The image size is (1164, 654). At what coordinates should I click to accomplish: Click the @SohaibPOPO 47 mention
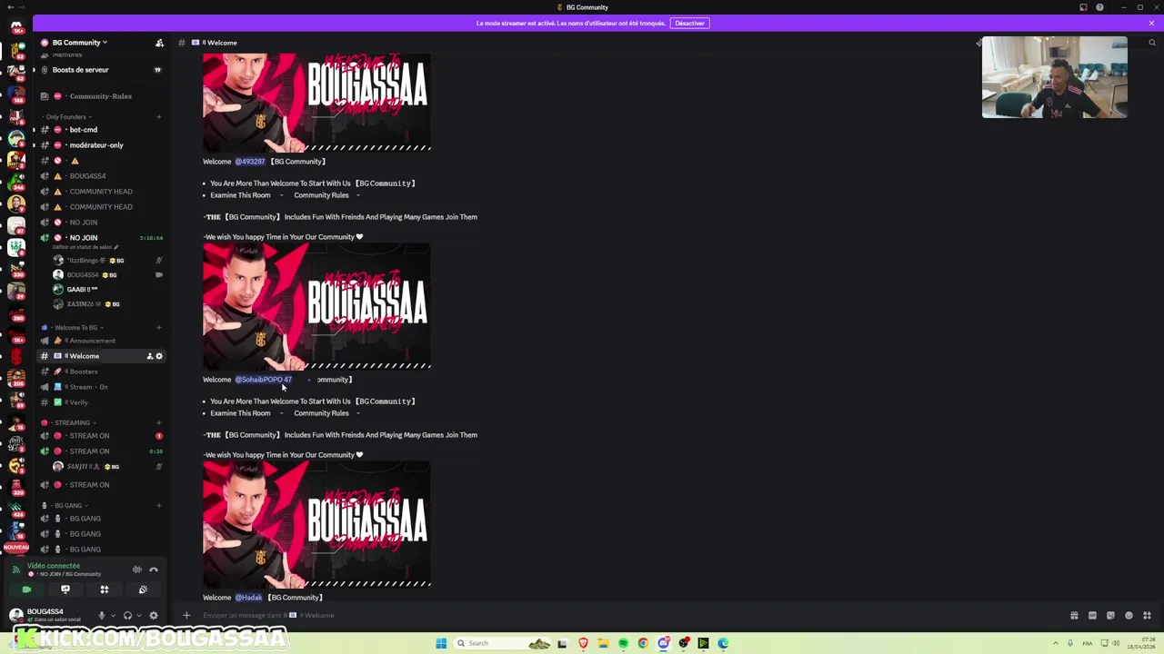(264, 380)
